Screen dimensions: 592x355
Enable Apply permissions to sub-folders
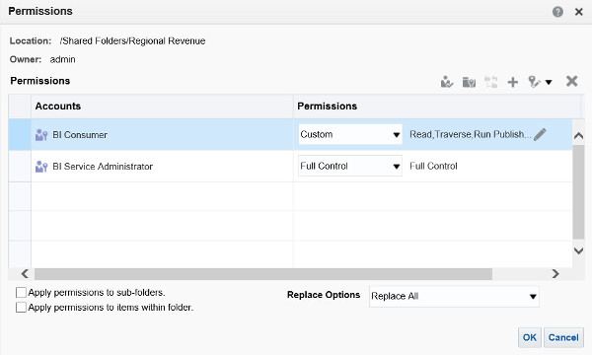click(21, 292)
